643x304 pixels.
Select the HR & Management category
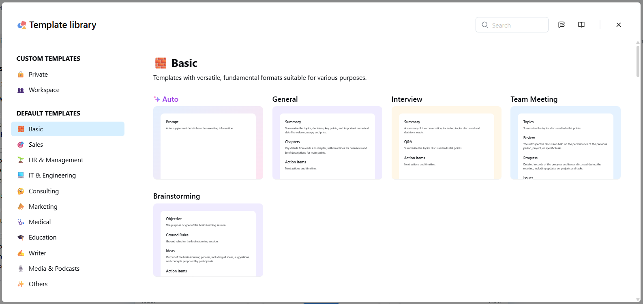[56, 160]
